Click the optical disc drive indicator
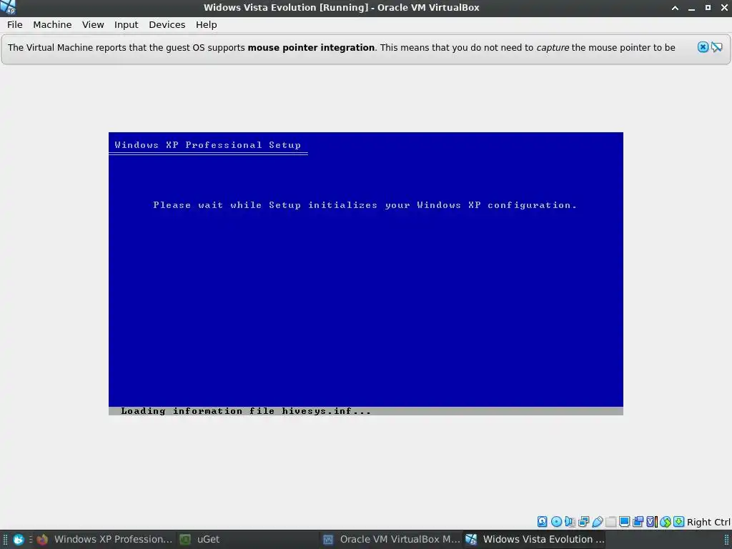The image size is (732, 549). (556, 521)
